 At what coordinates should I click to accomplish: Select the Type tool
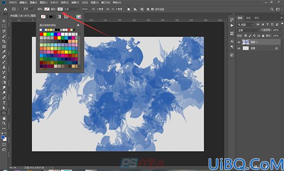pyautogui.click(x=4, y=103)
